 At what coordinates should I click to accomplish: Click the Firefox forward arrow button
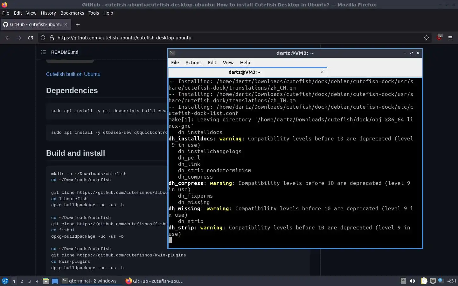pyautogui.click(x=19, y=38)
